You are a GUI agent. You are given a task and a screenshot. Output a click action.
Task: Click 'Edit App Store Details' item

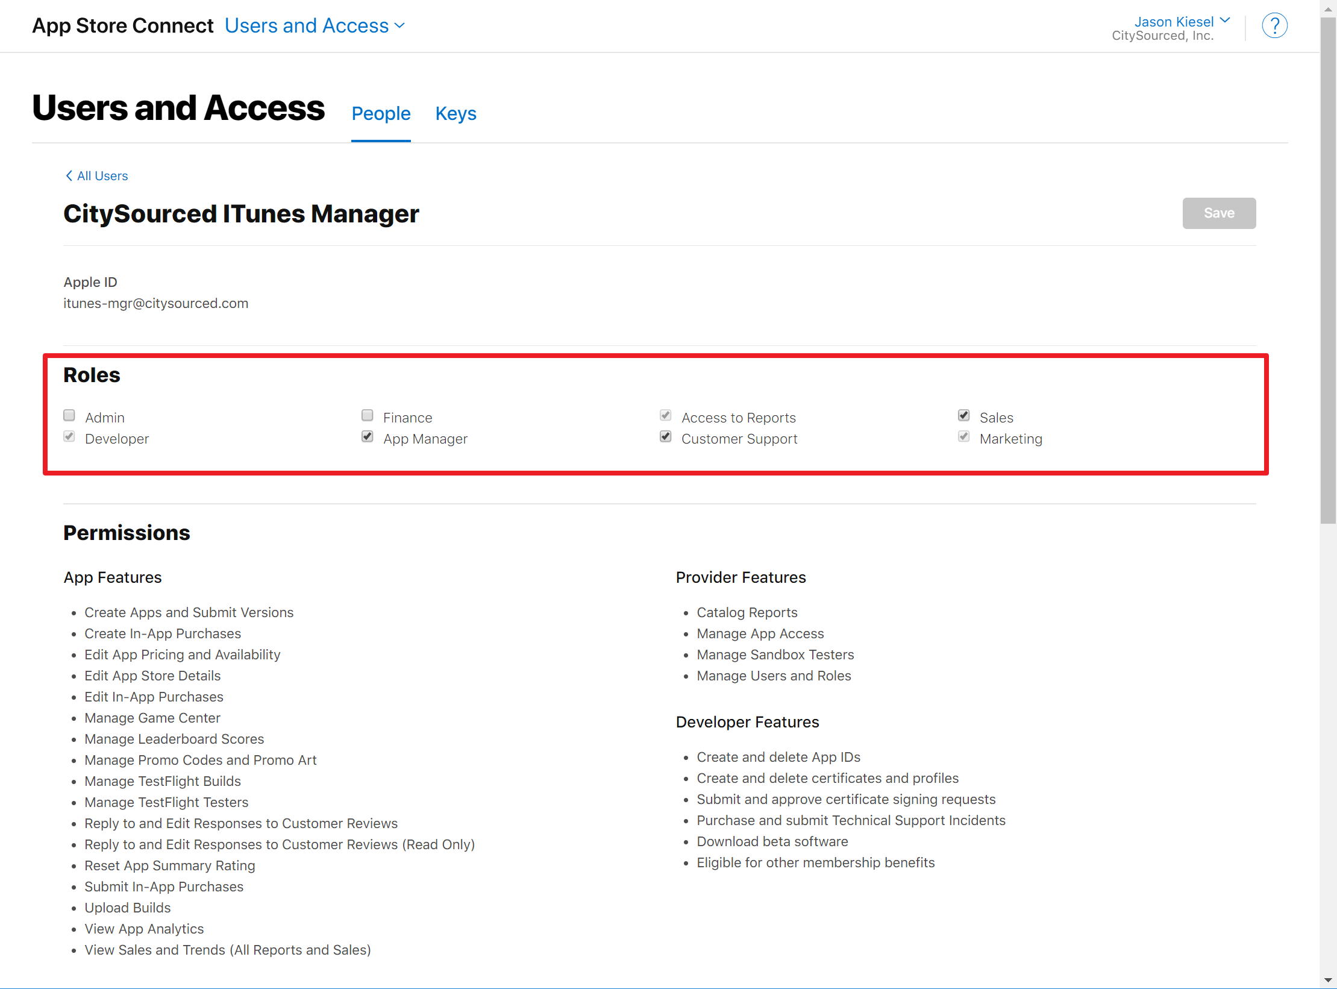click(x=152, y=676)
